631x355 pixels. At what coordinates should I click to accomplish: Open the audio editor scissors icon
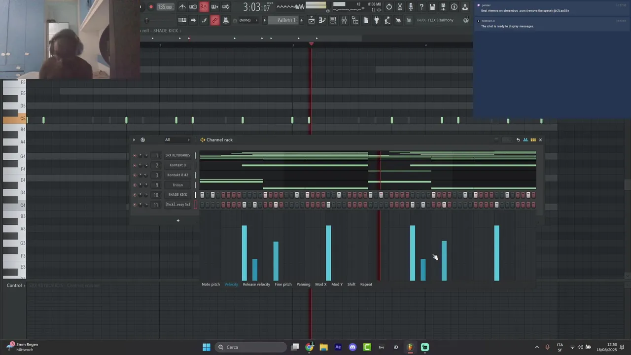[400, 7]
